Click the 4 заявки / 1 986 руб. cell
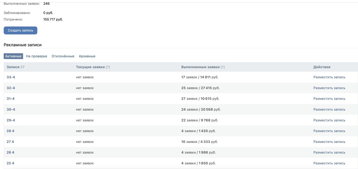358x169 pixels. tap(198, 152)
